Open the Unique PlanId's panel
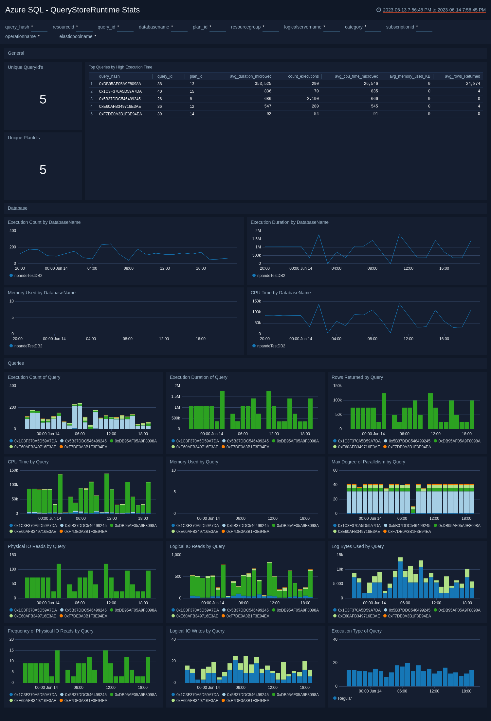 [43, 166]
